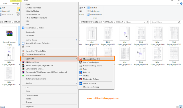Select Create a new video
183x108 pixels.
(33, 8)
